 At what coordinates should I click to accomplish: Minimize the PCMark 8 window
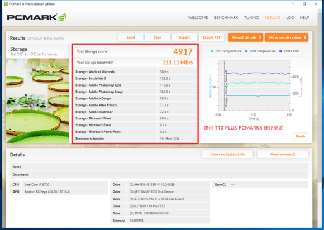pyautogui.click(x=293, y=4)
